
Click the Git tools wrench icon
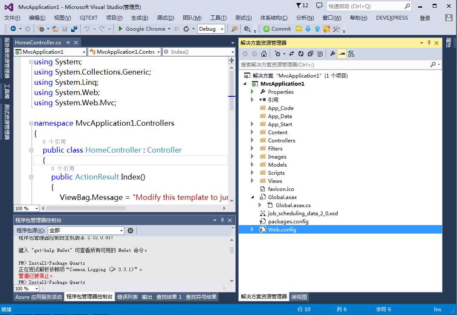tap(336, 29)
